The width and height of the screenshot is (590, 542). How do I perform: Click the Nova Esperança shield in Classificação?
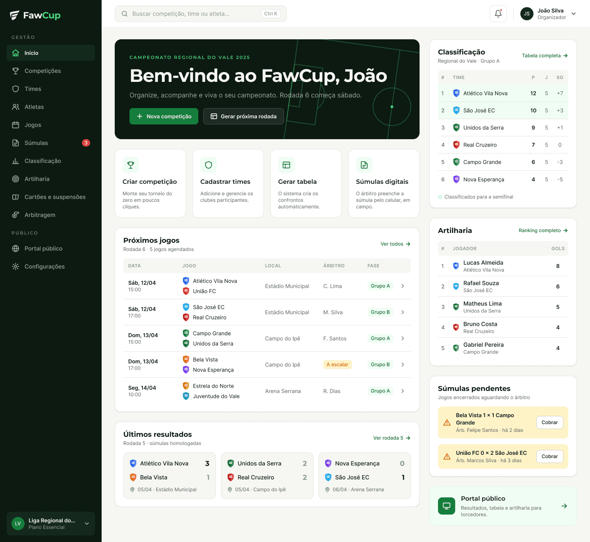456,179
